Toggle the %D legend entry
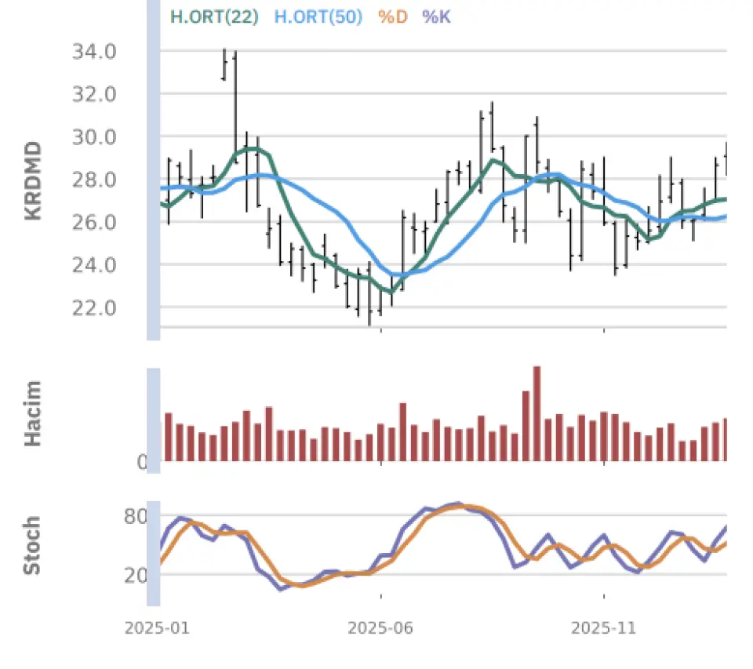 pos(392,16)
